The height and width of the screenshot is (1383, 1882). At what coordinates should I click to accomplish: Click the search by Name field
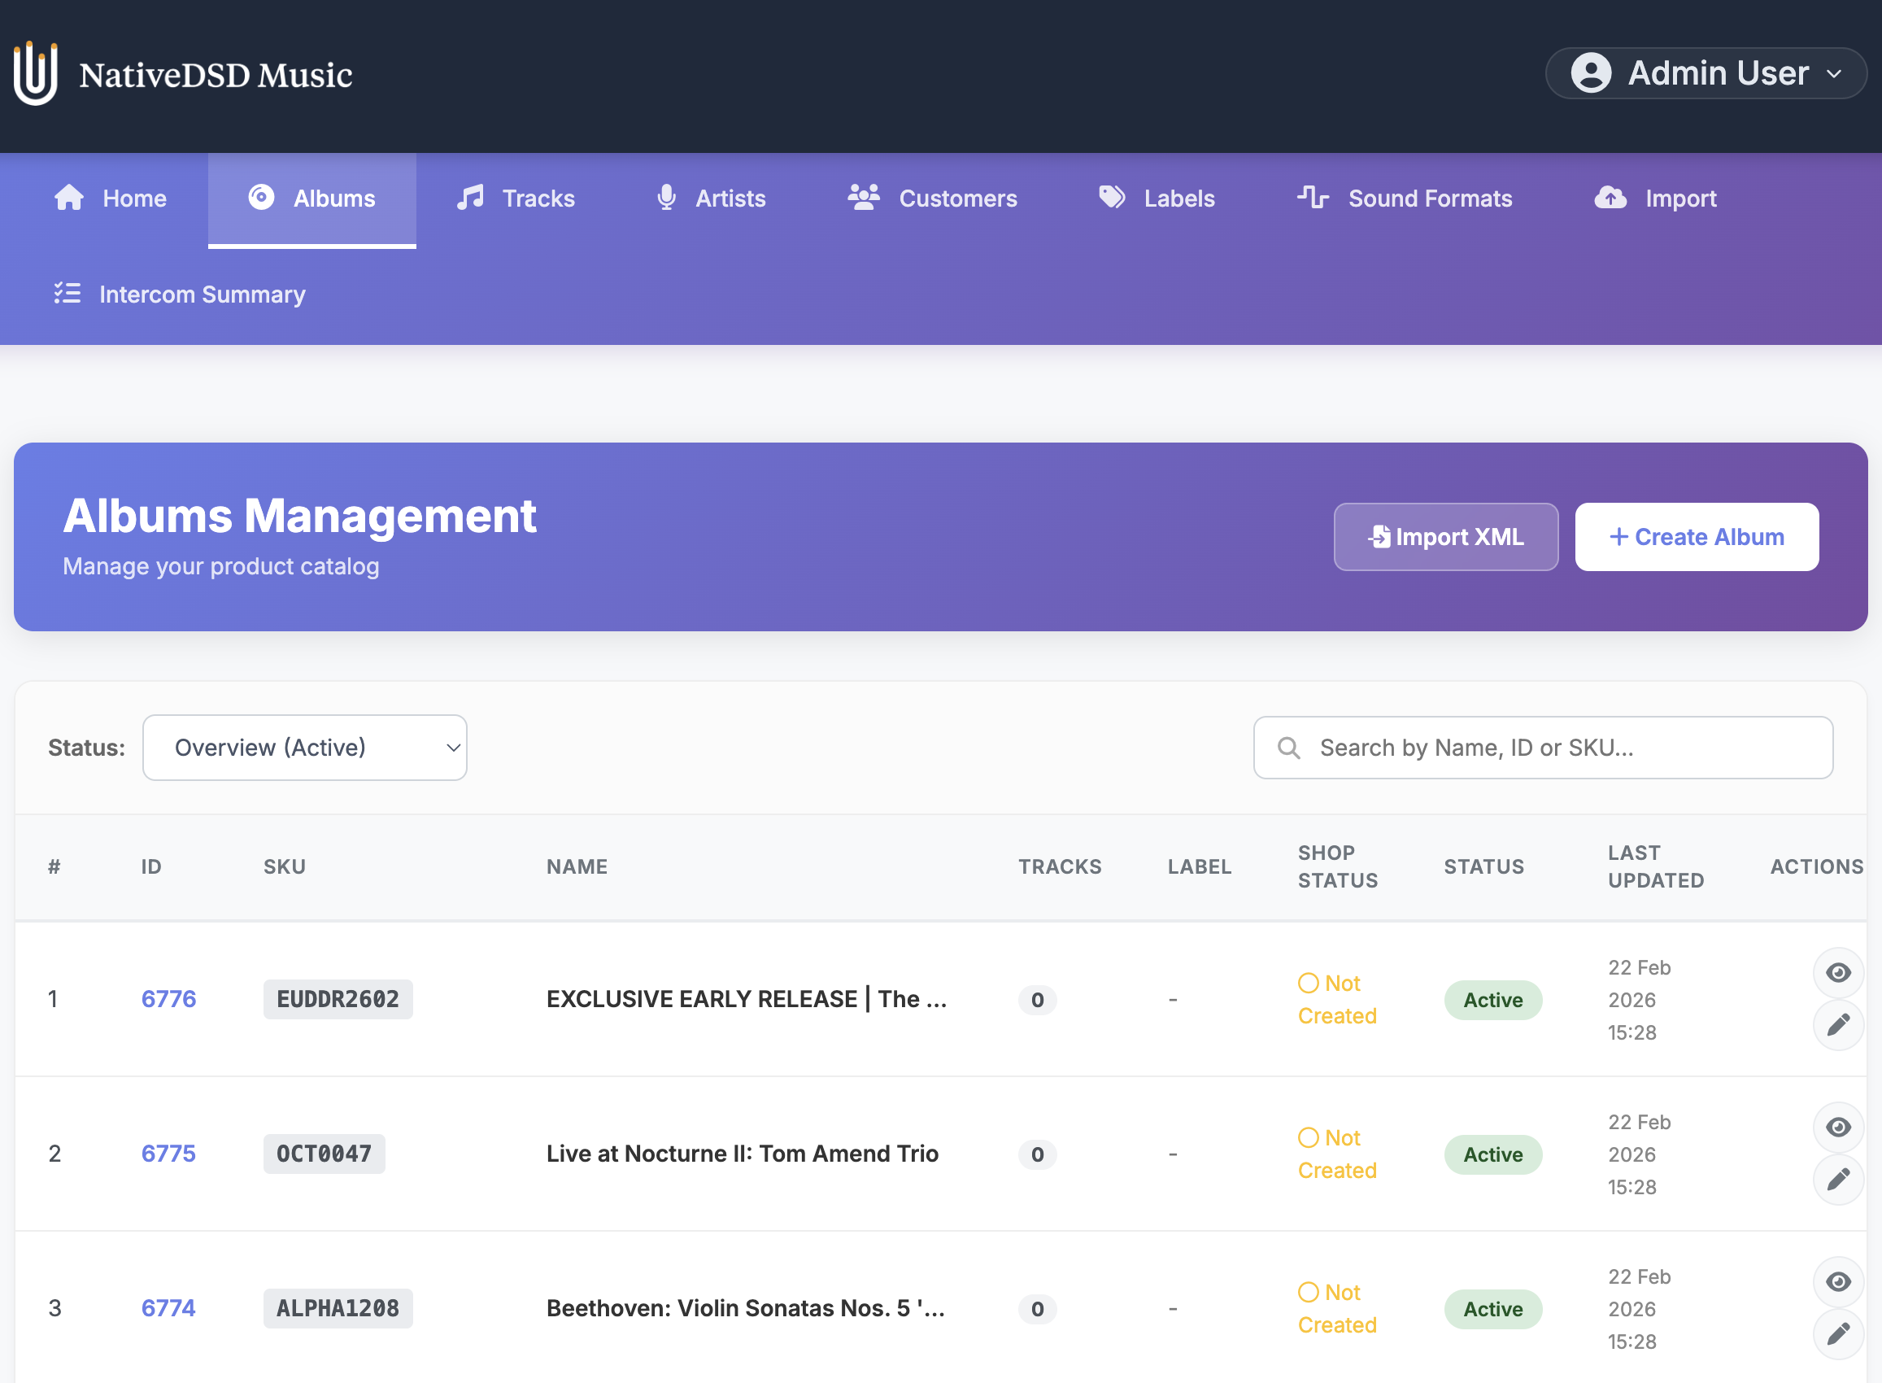(x=1542, y=747)
